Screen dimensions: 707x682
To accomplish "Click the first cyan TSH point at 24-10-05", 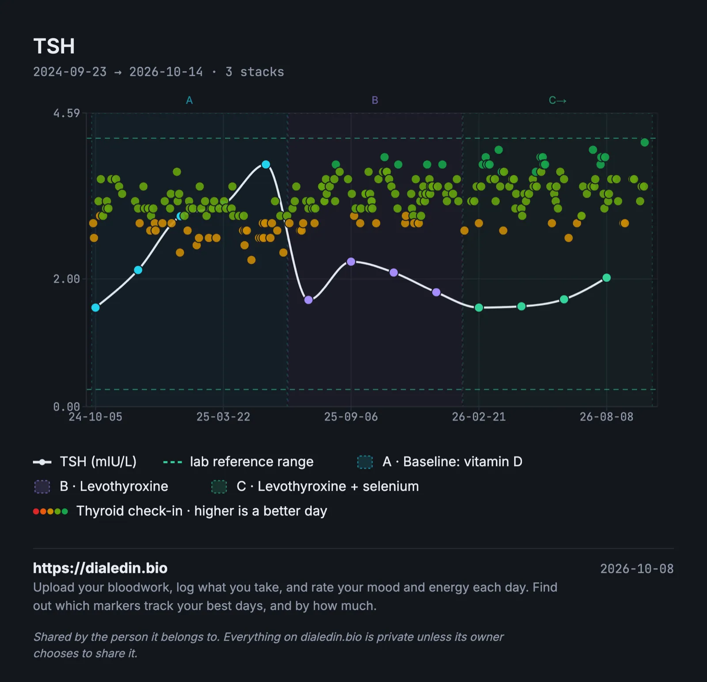I will click(x=95, y=307).
